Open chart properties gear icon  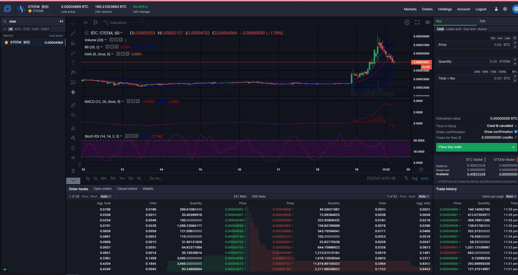(x=407, y=22)
